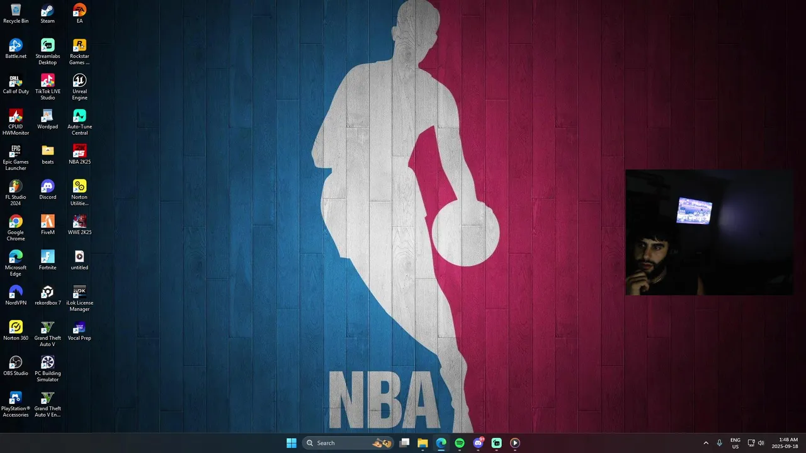806x453 pixels.
Task: Click the Fortnite desktop icon
Action: (47, 260)
